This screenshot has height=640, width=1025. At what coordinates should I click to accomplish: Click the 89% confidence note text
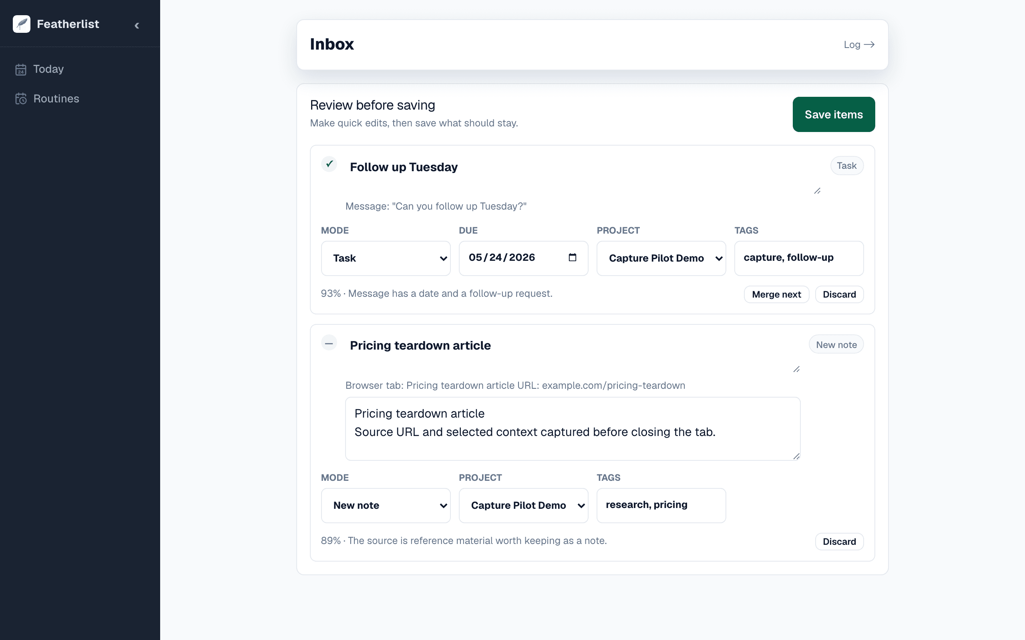(x=464, y=540)
